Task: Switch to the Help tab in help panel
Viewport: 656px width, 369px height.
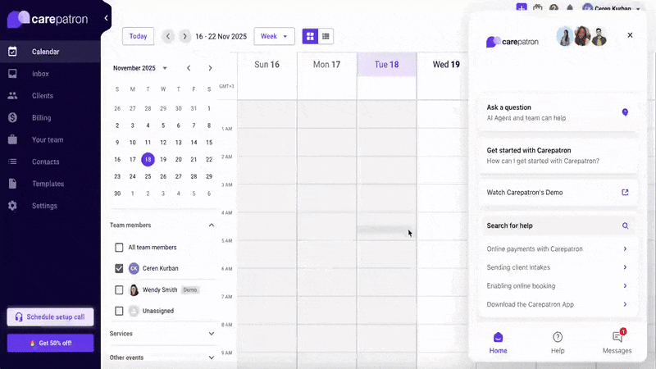Action: click(558, 343)
